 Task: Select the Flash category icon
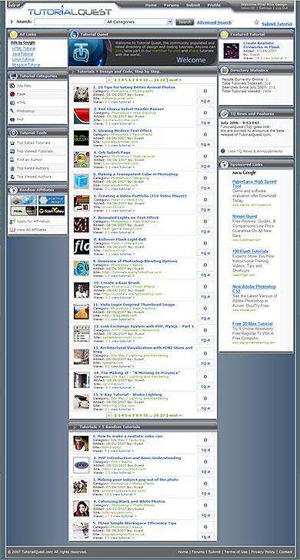pos(12,94)
